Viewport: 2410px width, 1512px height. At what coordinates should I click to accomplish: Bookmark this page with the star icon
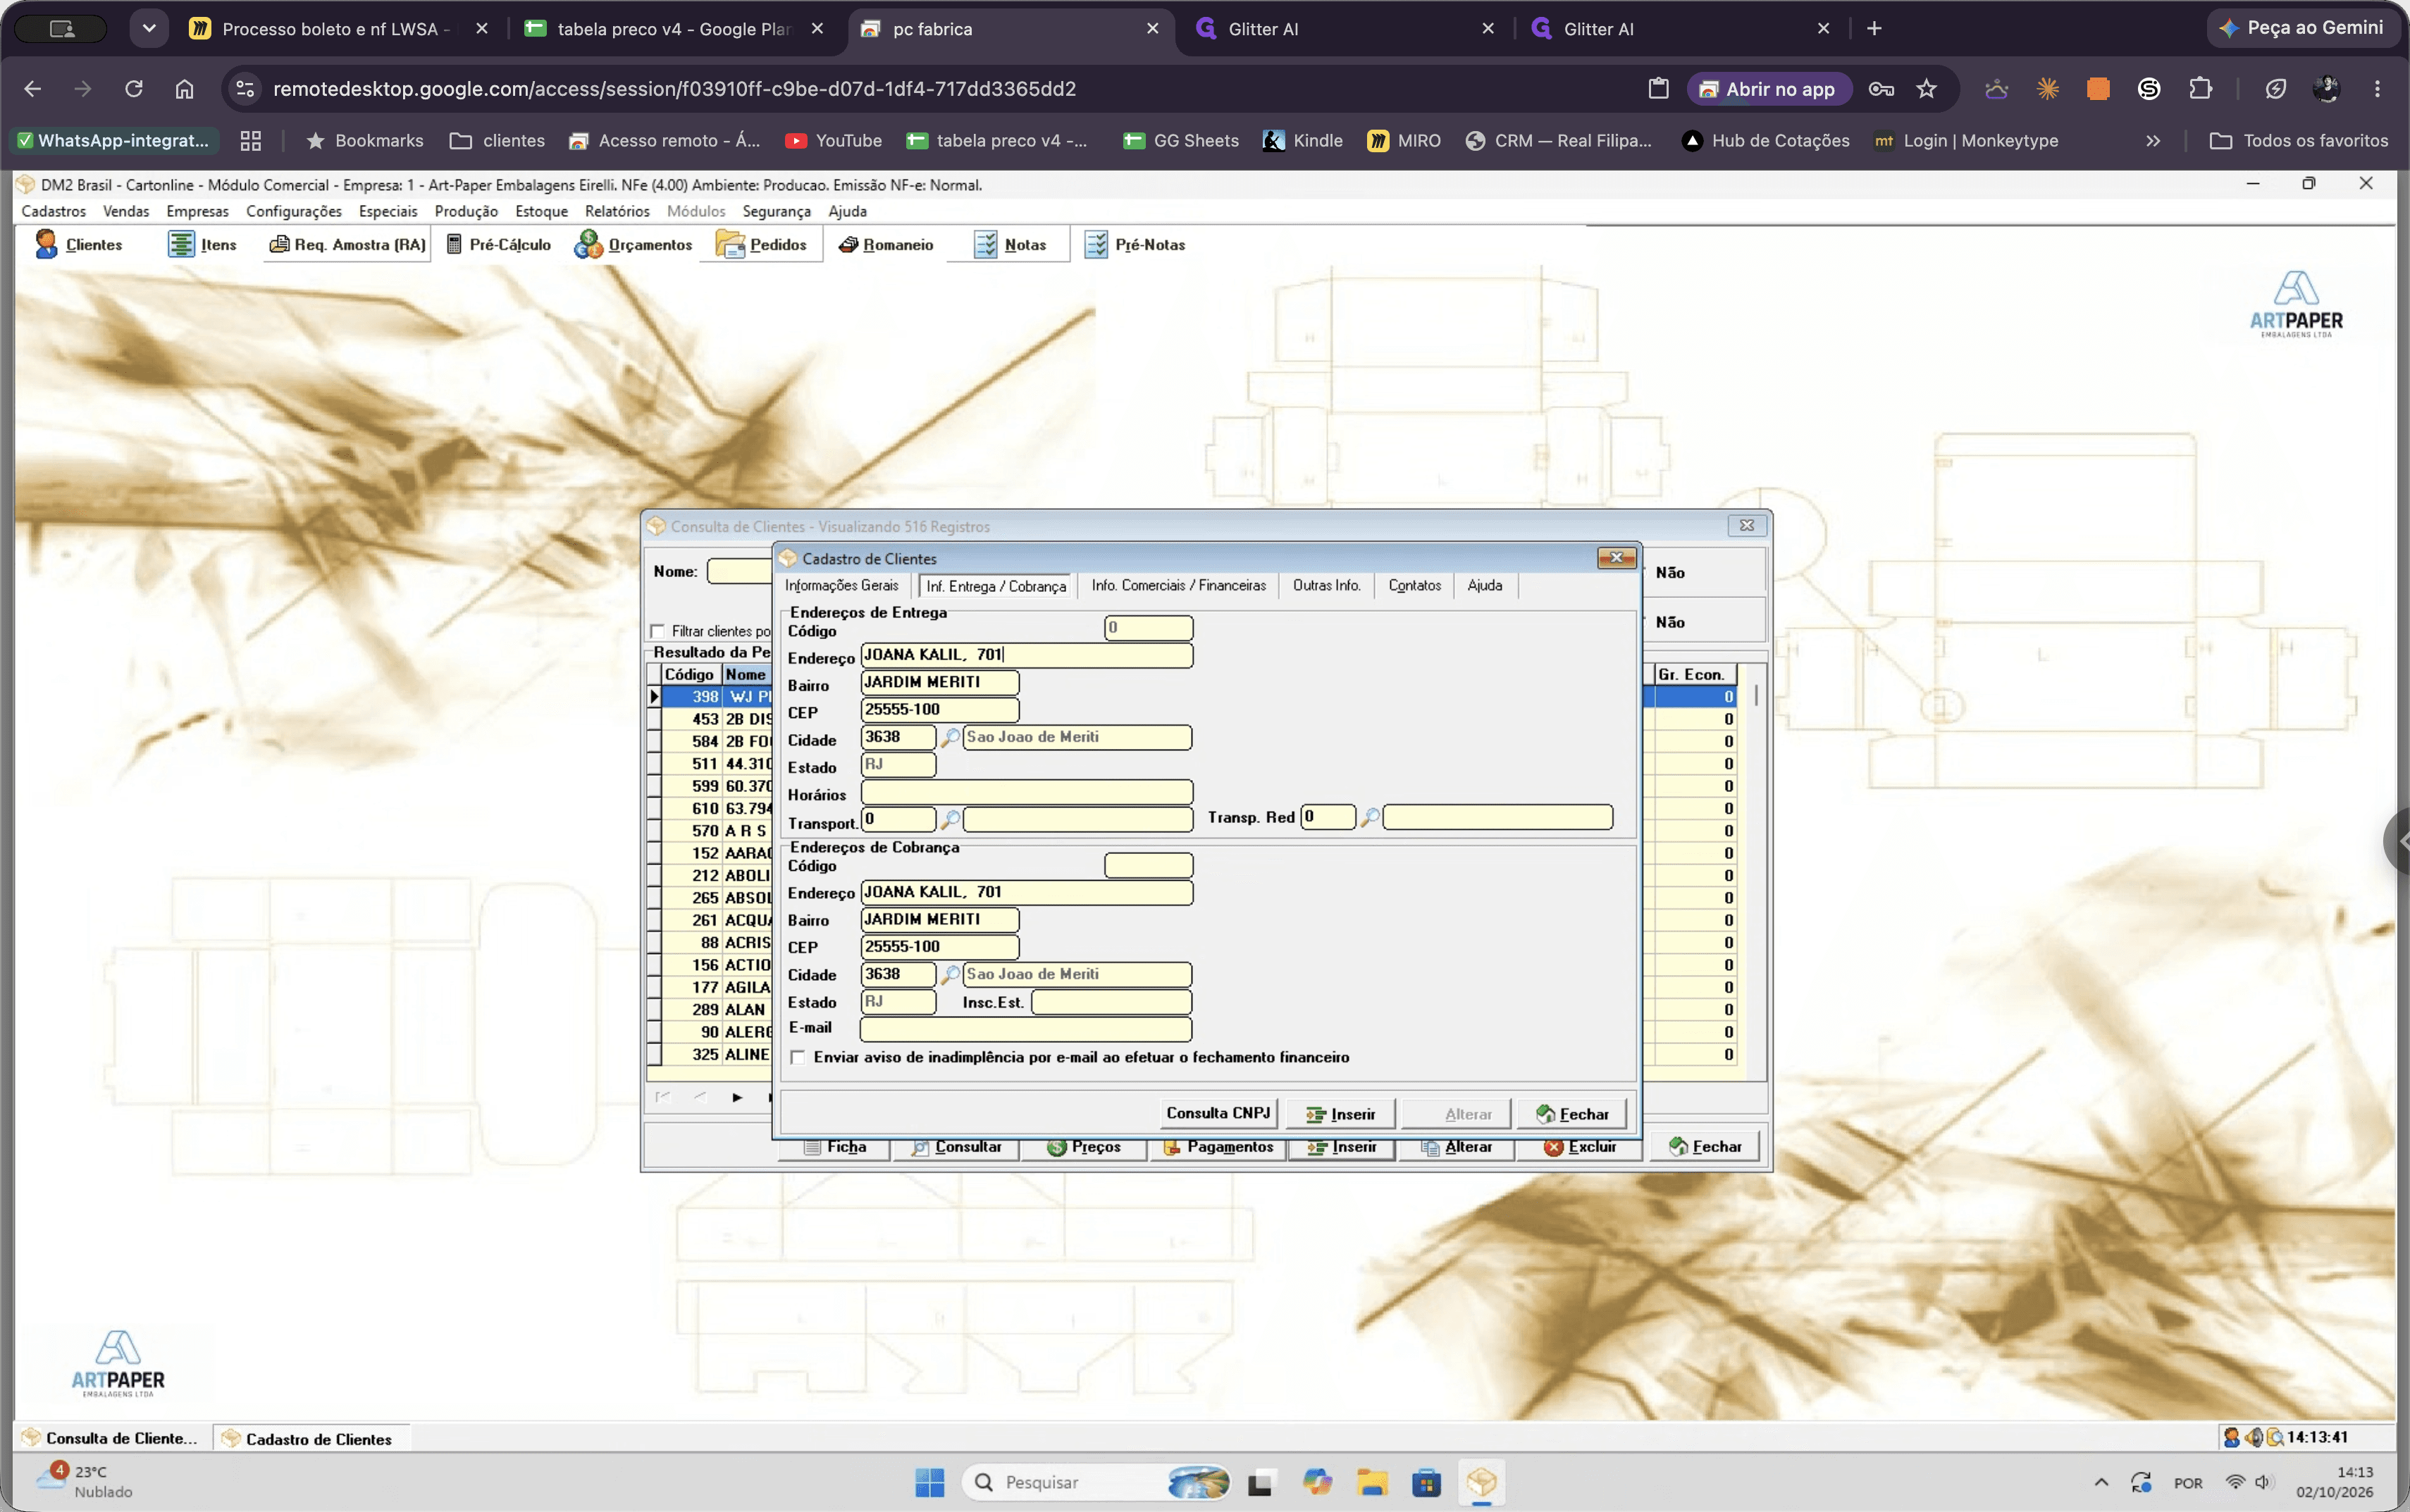[x=1926, y=89]
